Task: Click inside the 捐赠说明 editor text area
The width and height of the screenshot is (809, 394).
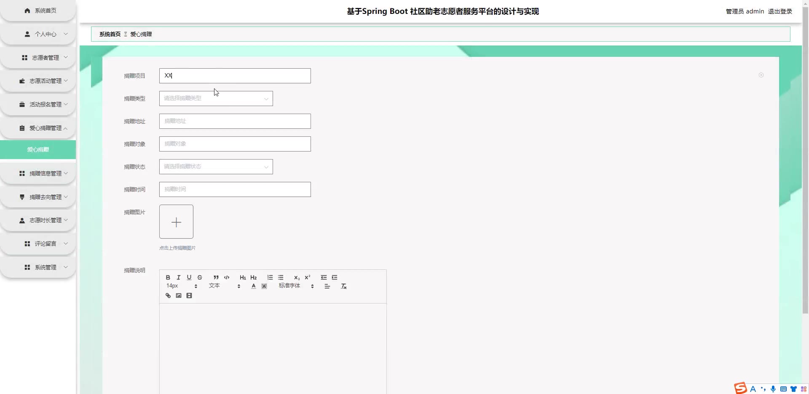Action: click(273, 349)
